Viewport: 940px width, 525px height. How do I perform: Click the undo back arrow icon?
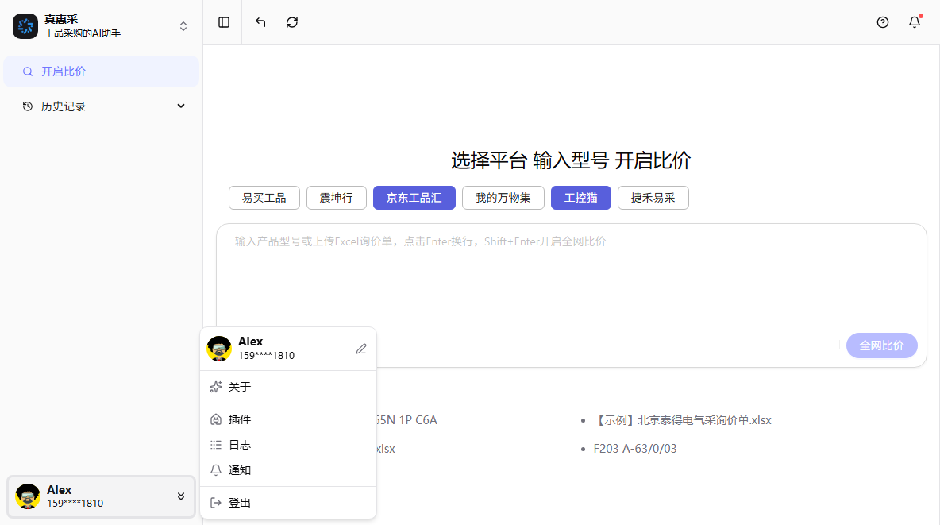pyautogui.click(x=260, y=22)
